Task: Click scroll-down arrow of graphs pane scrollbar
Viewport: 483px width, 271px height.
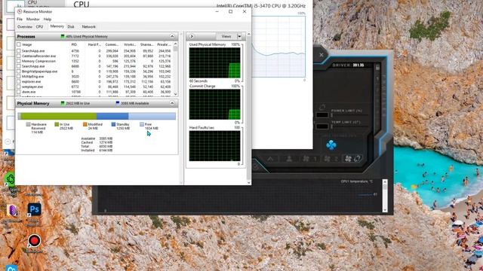Action: 248,182
